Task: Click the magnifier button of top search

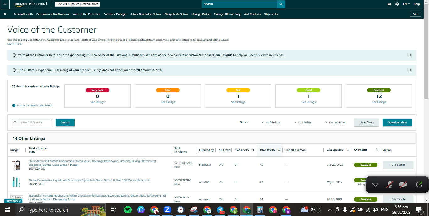Action: tap(281, 4)
